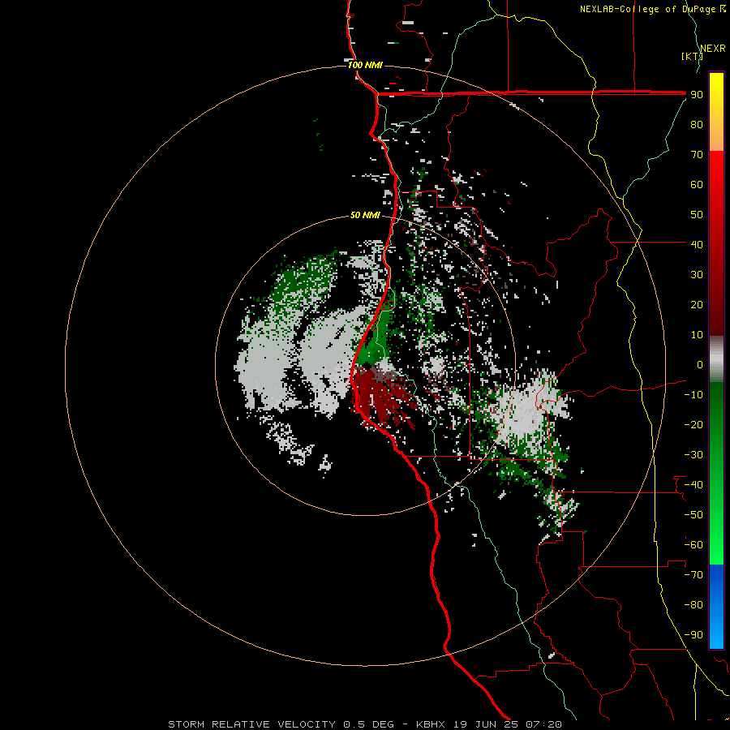Select the 50 NMI range ring label
Viewport: 730px width, 730px height.
point(366,215)
